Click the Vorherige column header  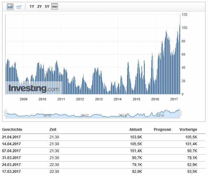click(x=188, y=130)
